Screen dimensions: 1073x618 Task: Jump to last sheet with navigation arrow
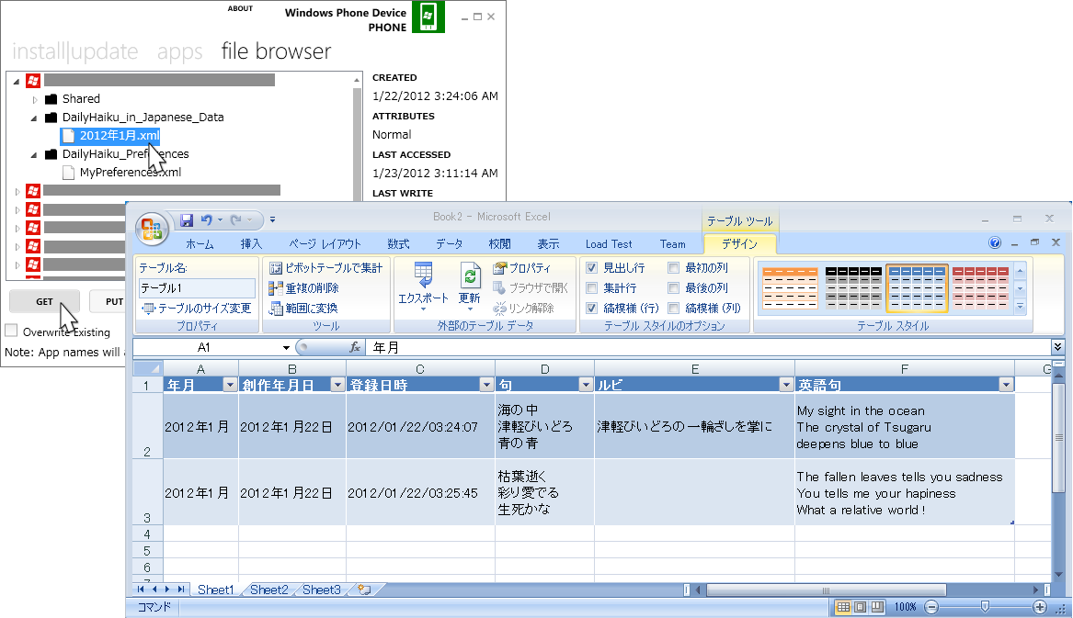181,590
